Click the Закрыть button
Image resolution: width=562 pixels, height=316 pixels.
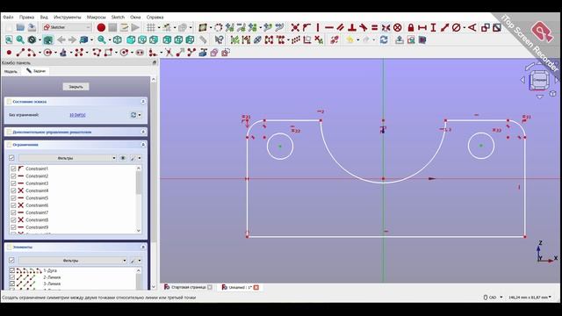click(76, 87)
